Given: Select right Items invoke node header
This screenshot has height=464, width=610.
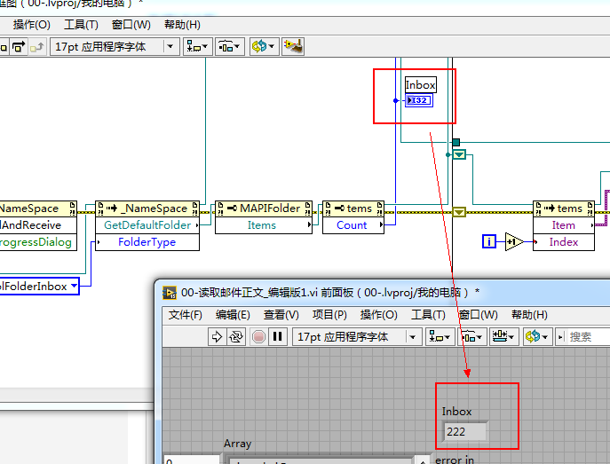Looking at the screenshot, I should pos(563,208).
